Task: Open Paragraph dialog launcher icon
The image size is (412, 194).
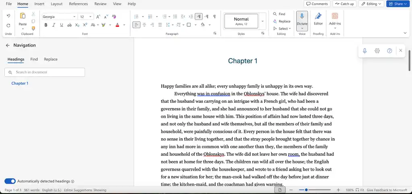Action: click(x=215, y=33)
